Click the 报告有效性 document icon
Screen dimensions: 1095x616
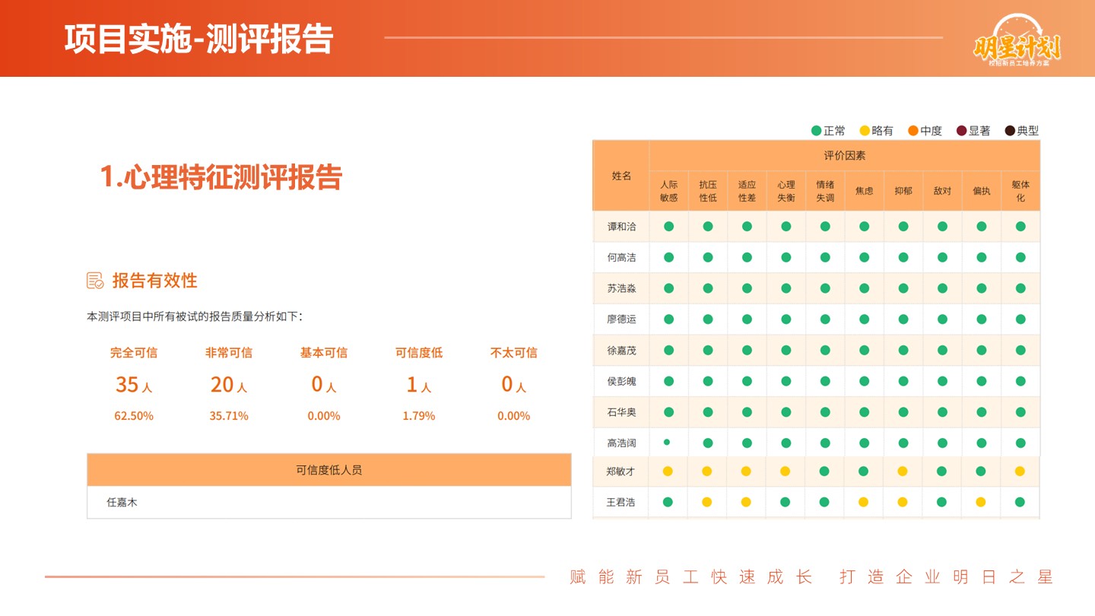[95, 281]
